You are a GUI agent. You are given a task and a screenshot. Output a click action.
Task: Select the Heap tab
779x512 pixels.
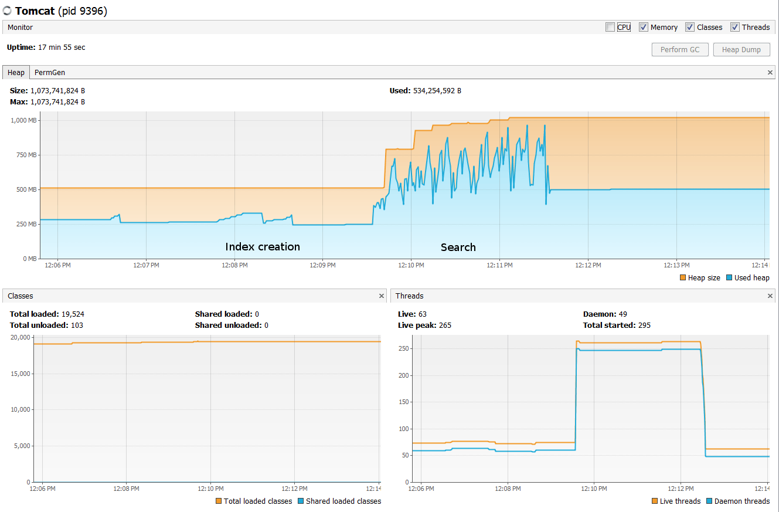(x=16, y=72)
